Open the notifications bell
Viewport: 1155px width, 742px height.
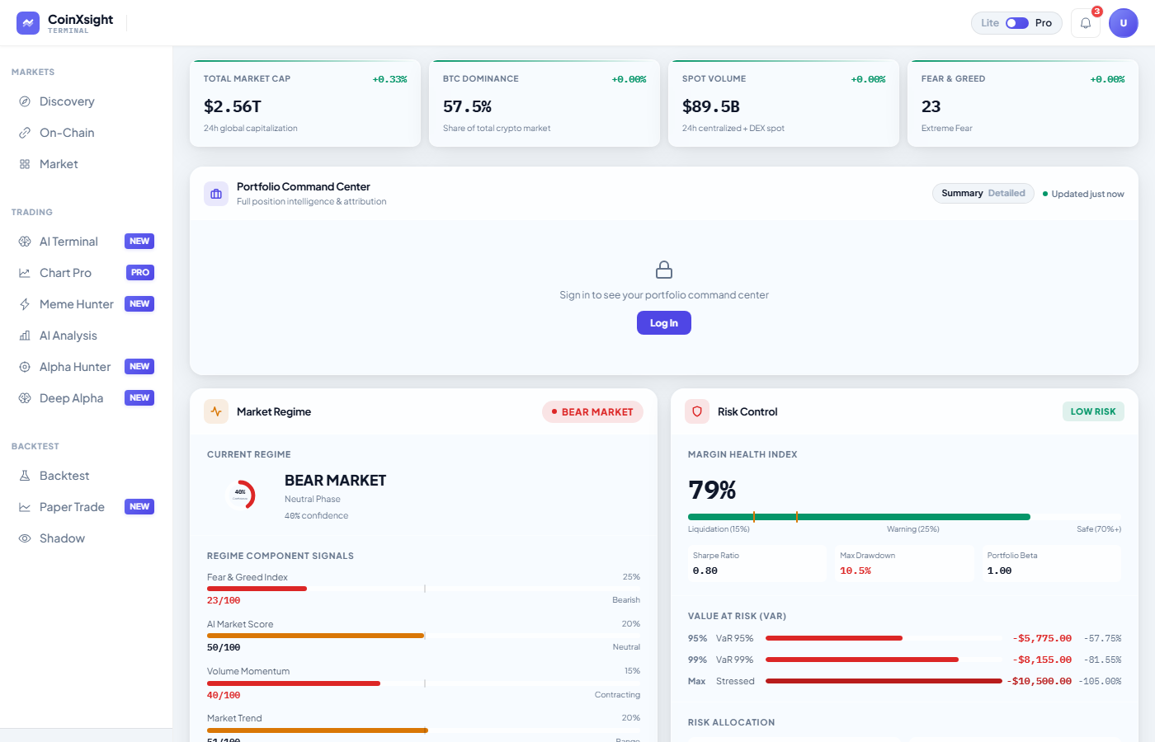[1086, 23]
